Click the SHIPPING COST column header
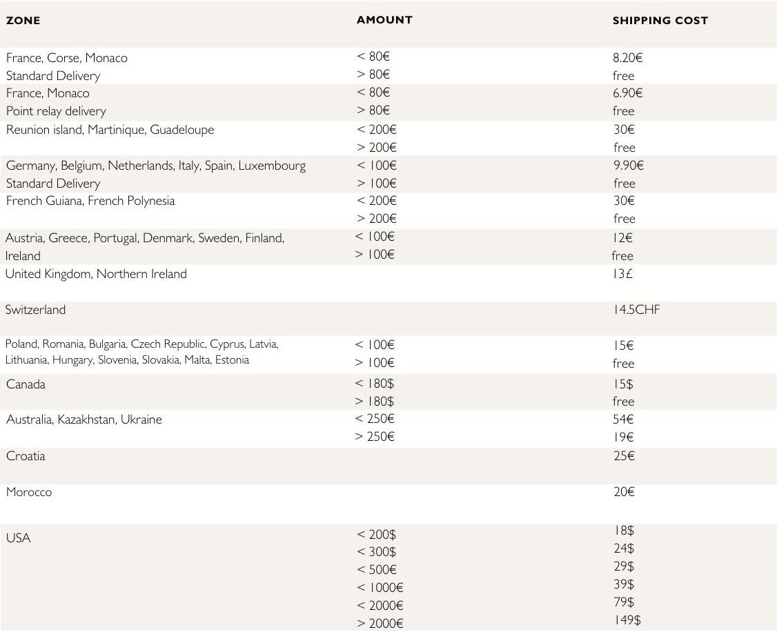Screen dimensions: 777x632 click(660, 21)
